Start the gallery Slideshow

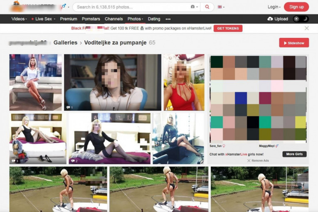coord(293,43)
